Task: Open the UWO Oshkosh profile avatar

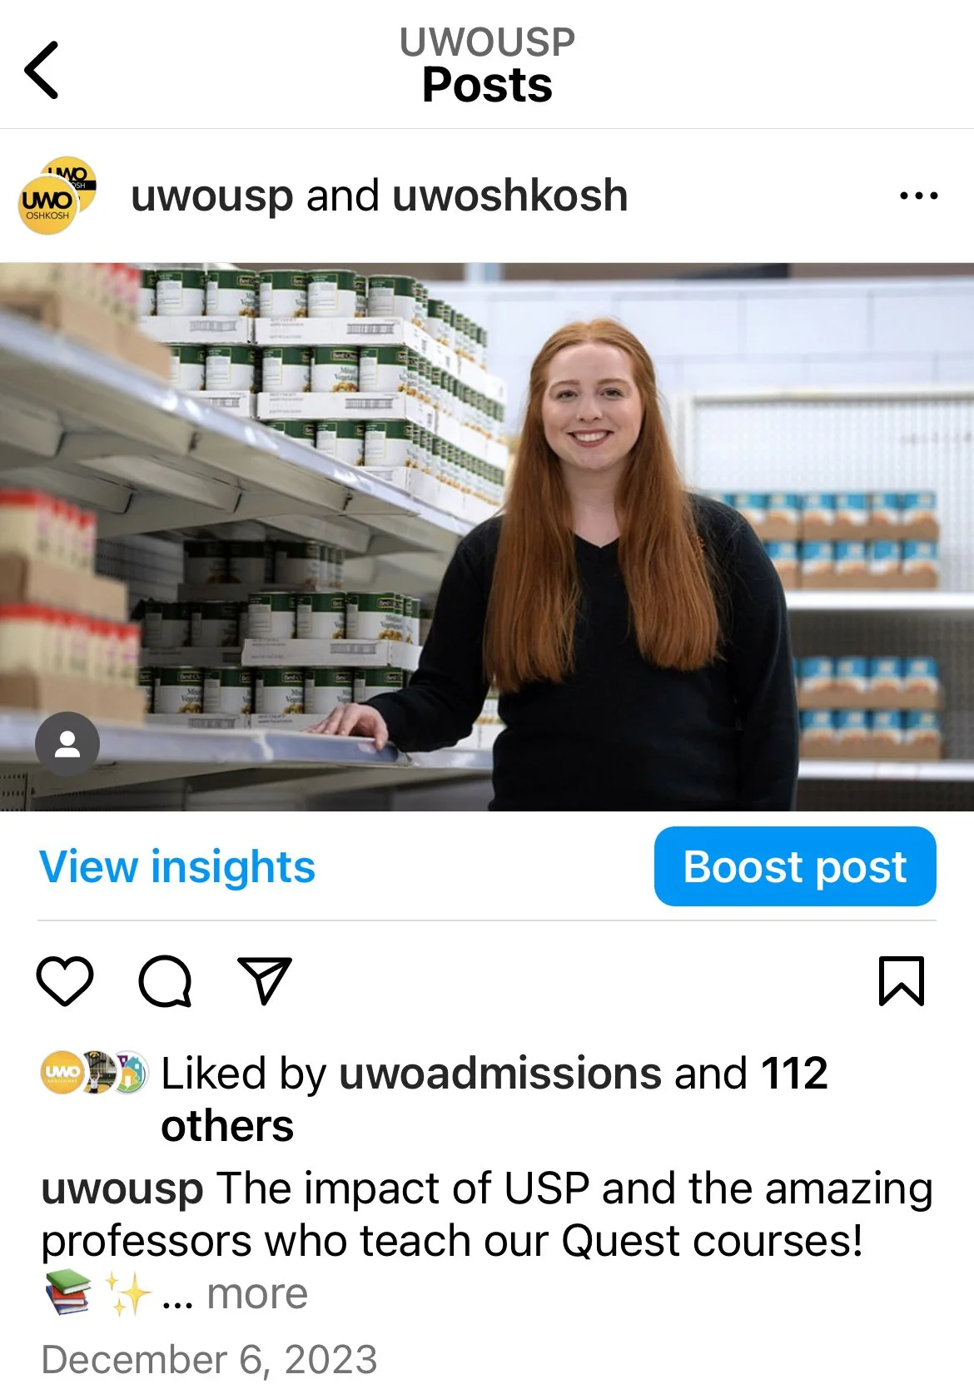Action: 57,196
